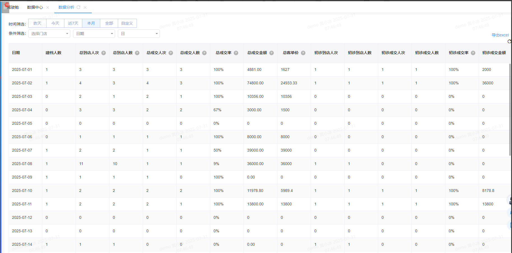Click the help icon beside 总成交人次
Viewport: 512px width, 253px height.
pyautogui.click(x=171, y=53)
